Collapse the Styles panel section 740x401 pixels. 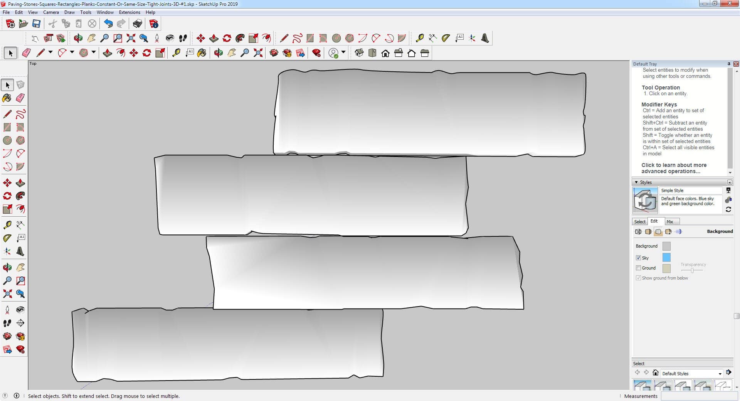tap(636, 182)
